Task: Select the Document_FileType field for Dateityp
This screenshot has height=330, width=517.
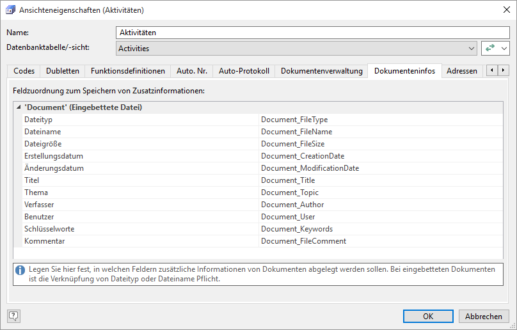Action: 294,120
